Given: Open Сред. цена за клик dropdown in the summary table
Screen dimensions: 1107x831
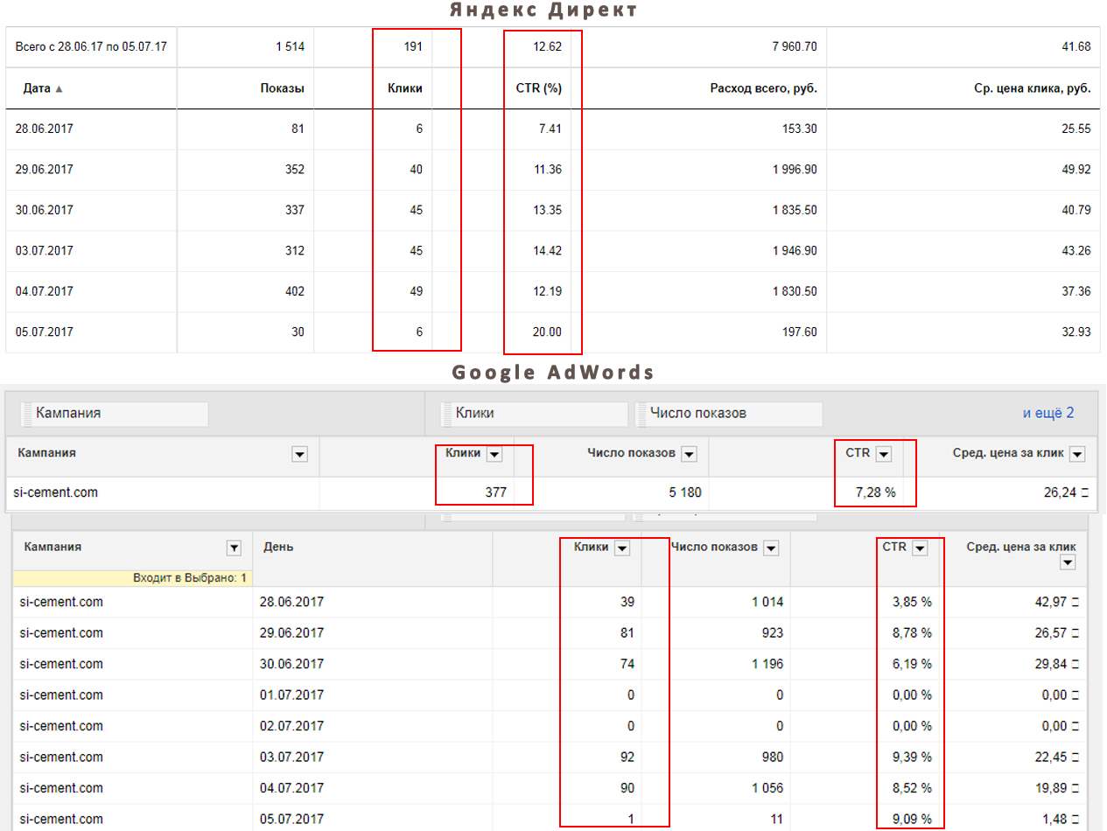Looking at the screenshot, I should pyautogui.click(x=1077, y=454).
